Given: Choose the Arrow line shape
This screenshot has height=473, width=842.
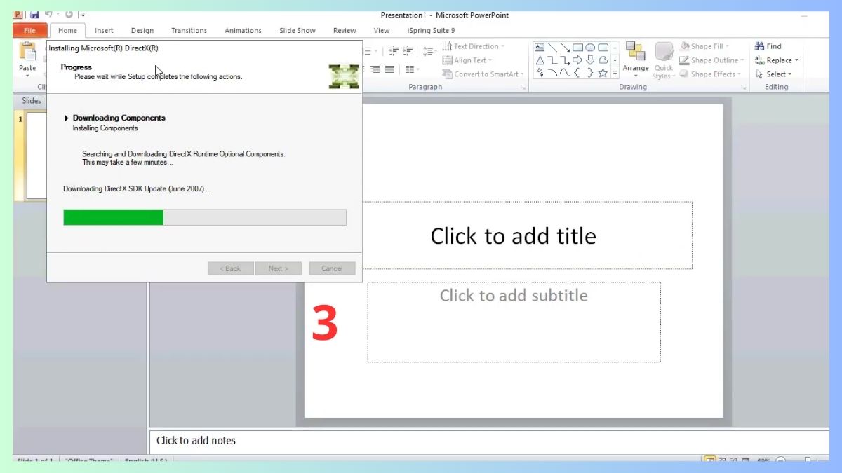Looking at the screenshot, I should (x=565, y=48).
